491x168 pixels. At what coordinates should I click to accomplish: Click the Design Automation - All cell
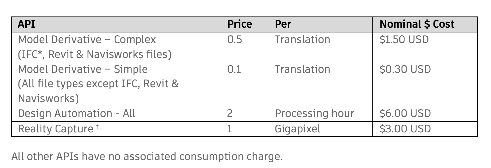tap(77, 114)
